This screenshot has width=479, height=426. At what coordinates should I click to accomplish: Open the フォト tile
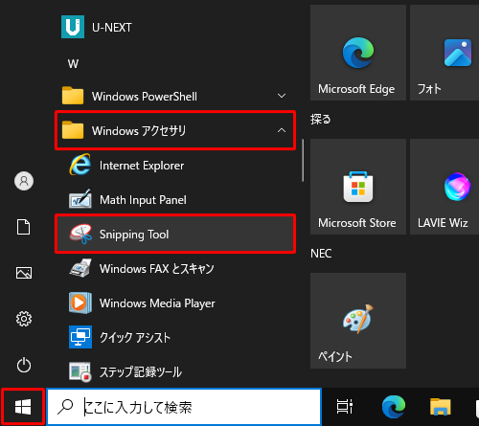(x=445, y=53)
